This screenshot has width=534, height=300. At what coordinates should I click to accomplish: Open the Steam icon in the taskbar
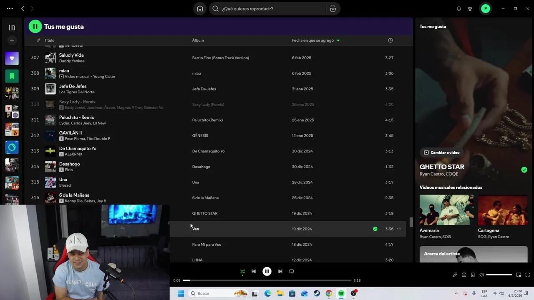(x=317, y=293)
